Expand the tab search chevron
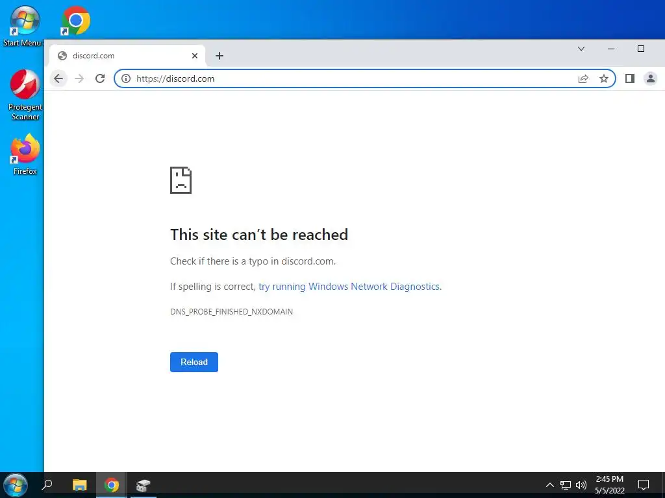Screen dimensions: 665x498 click(581, 49)
